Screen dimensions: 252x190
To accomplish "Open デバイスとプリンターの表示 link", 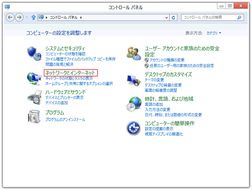I will coord(65,98).
